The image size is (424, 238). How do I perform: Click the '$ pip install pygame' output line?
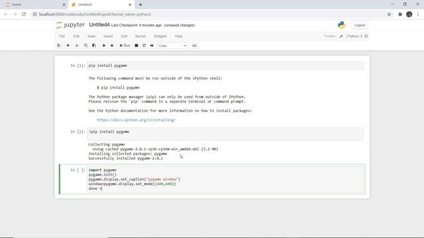(x=118, y=88)
